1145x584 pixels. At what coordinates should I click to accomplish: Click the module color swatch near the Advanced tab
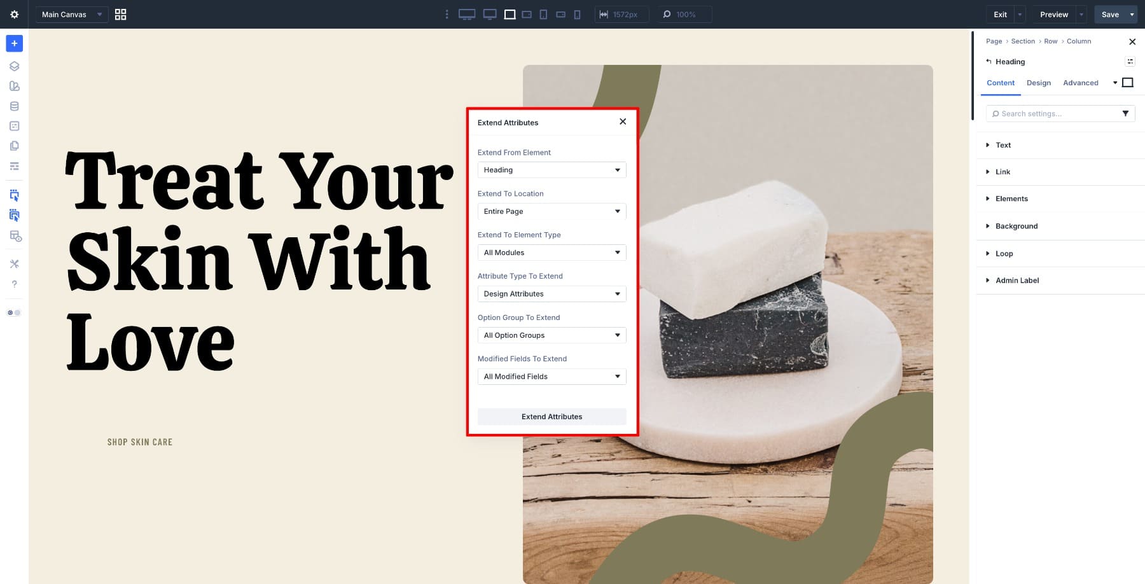coord(1128,82)
